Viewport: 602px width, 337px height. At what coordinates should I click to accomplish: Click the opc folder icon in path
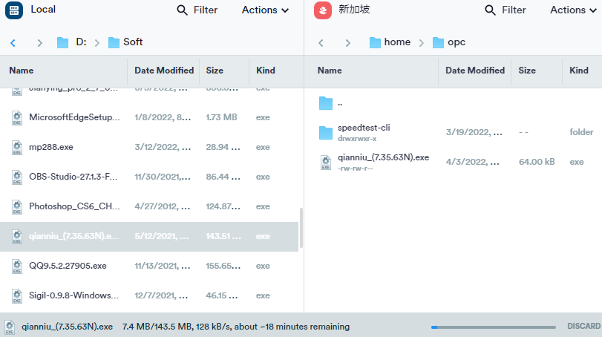coord(438,42)
